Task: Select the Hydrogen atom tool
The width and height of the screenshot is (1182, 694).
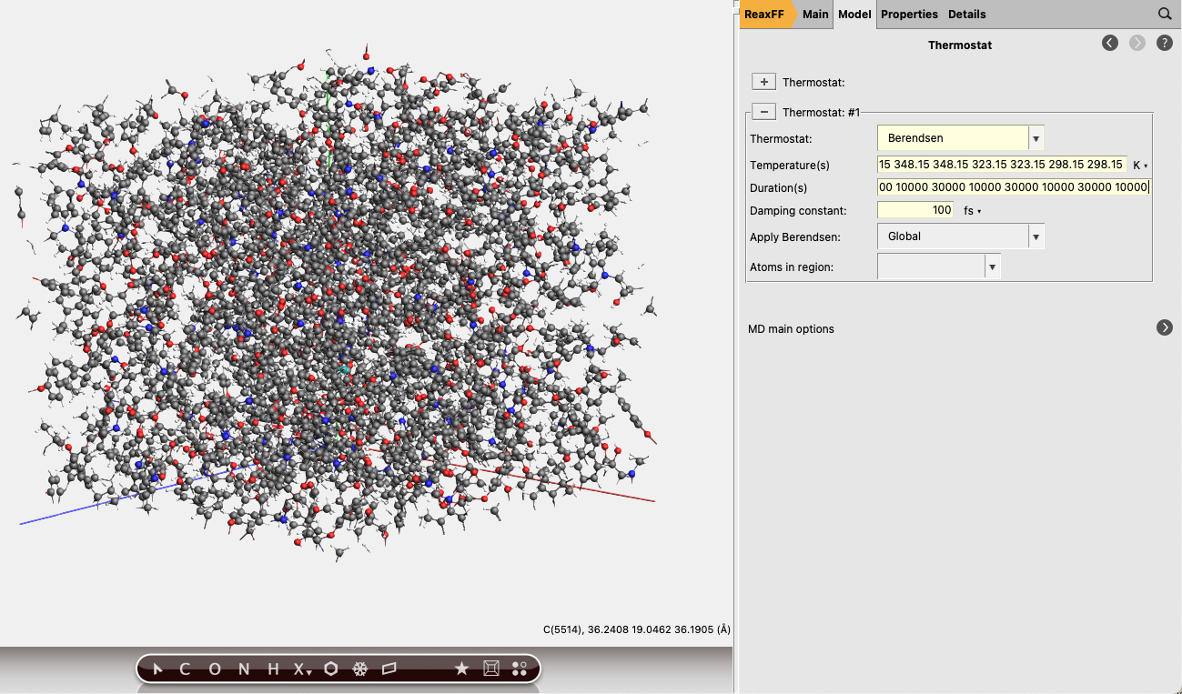Action: coord(272,669)
